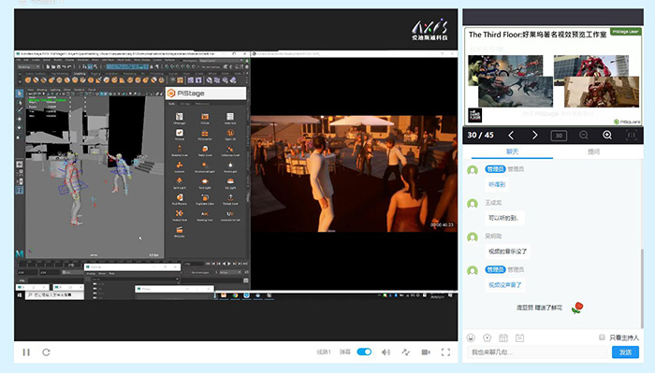This screenshot has height=373, width=655.
Task: Click the Rect Light icon in PiStage
Action: coord(205,182)
